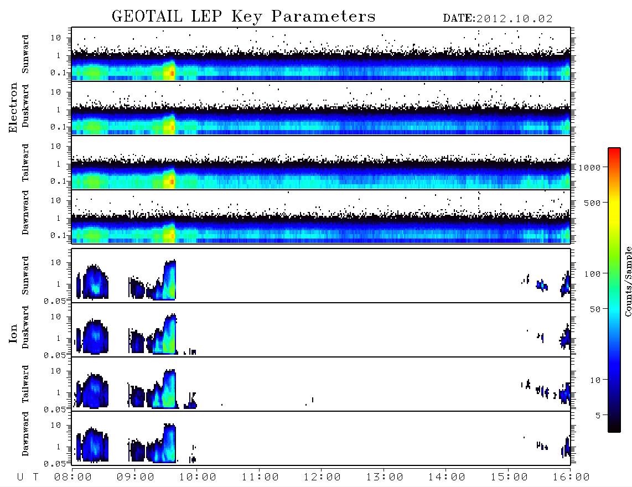The height and width of the screenshot is (487, 632).
Task: Click the Ion "Tailward" axis label
Action: pos(25,384)
